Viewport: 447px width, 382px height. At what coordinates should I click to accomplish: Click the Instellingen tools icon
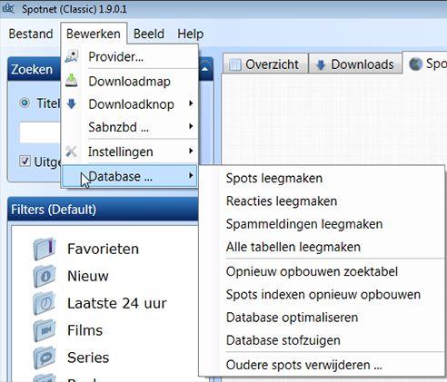click(72, 152)
